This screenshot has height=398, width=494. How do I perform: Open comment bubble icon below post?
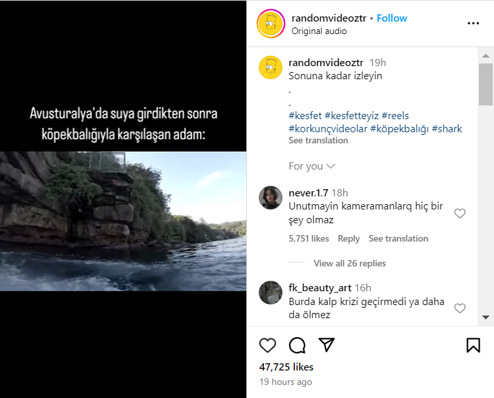coord(297,345)
